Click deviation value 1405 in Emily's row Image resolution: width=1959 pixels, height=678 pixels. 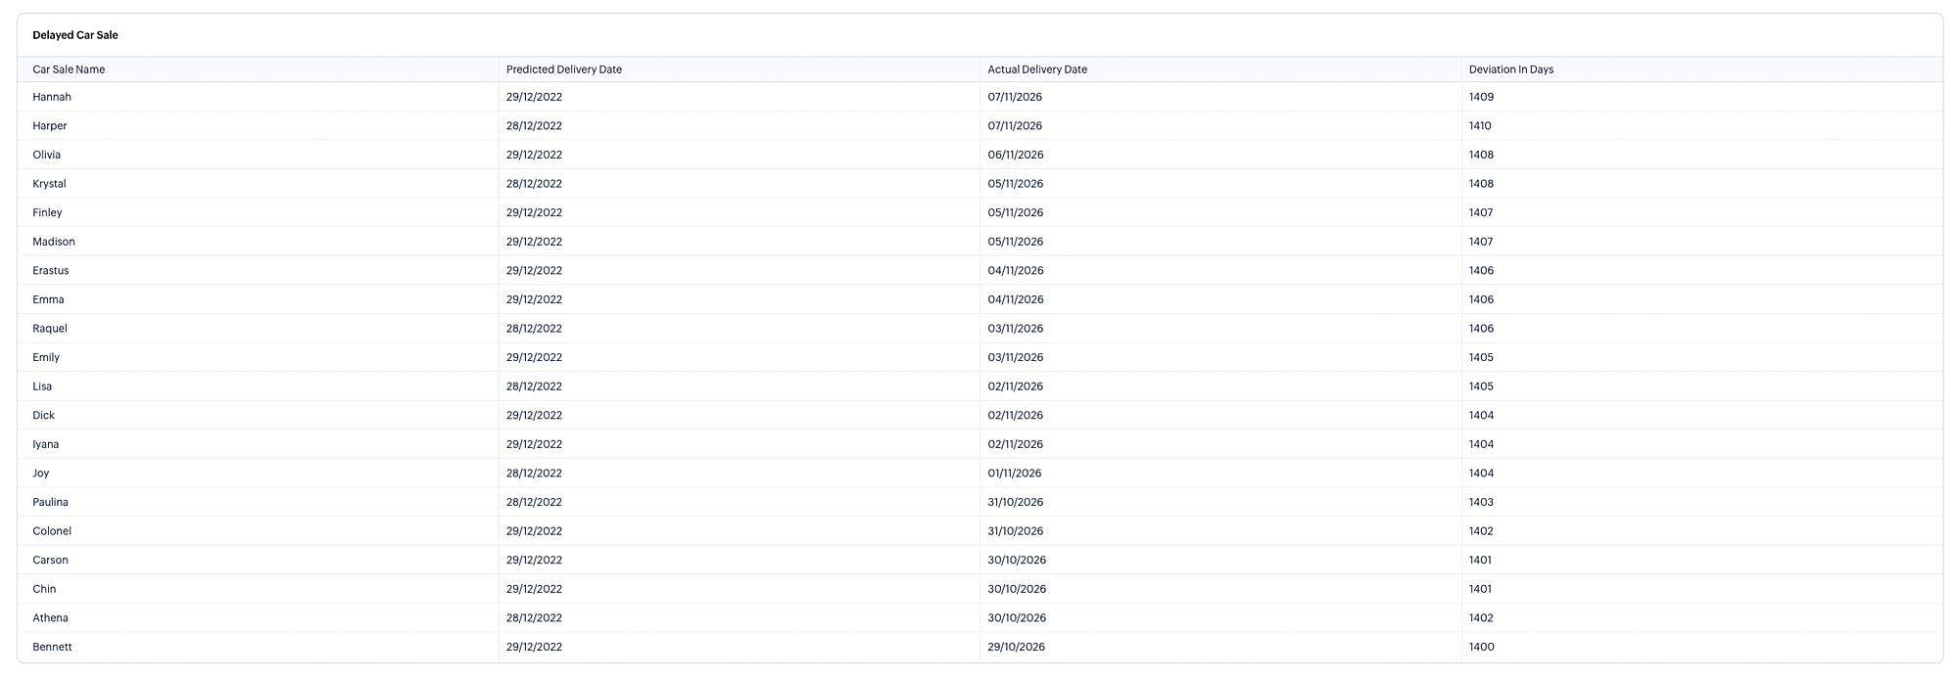(1481, 357)
